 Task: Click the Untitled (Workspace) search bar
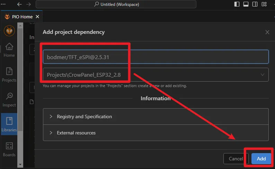click(x=116, y=4)
